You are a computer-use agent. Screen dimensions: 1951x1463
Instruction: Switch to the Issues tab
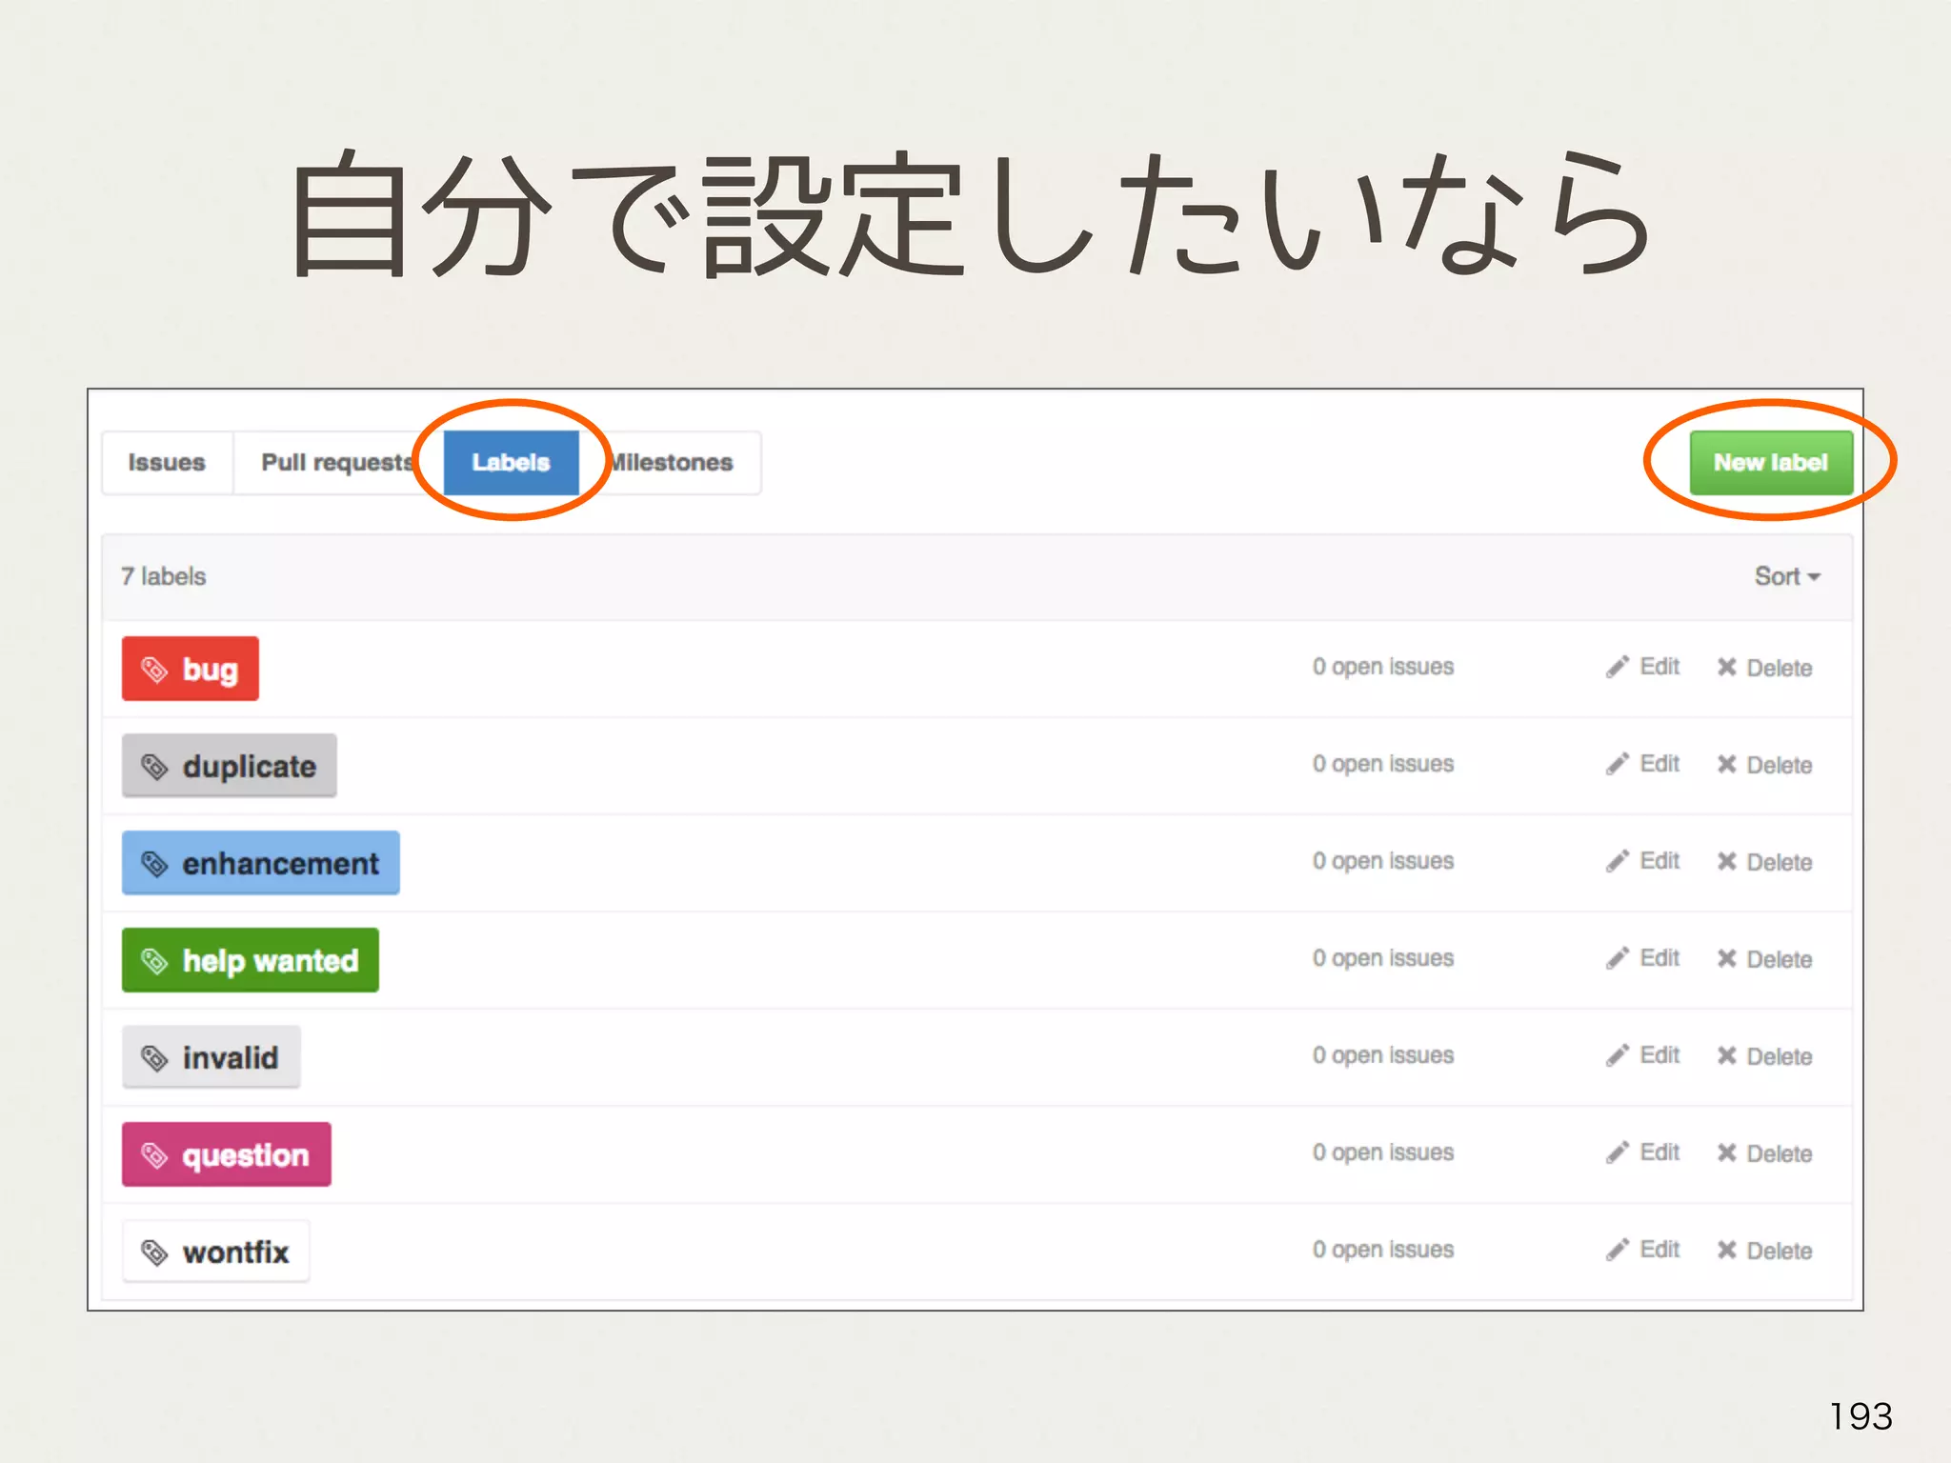167,463
